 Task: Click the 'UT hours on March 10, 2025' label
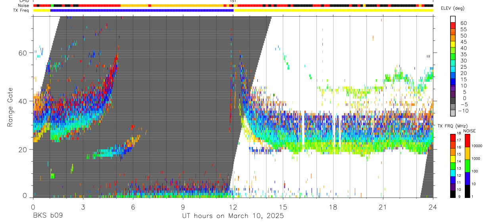(x=233, y=216)
